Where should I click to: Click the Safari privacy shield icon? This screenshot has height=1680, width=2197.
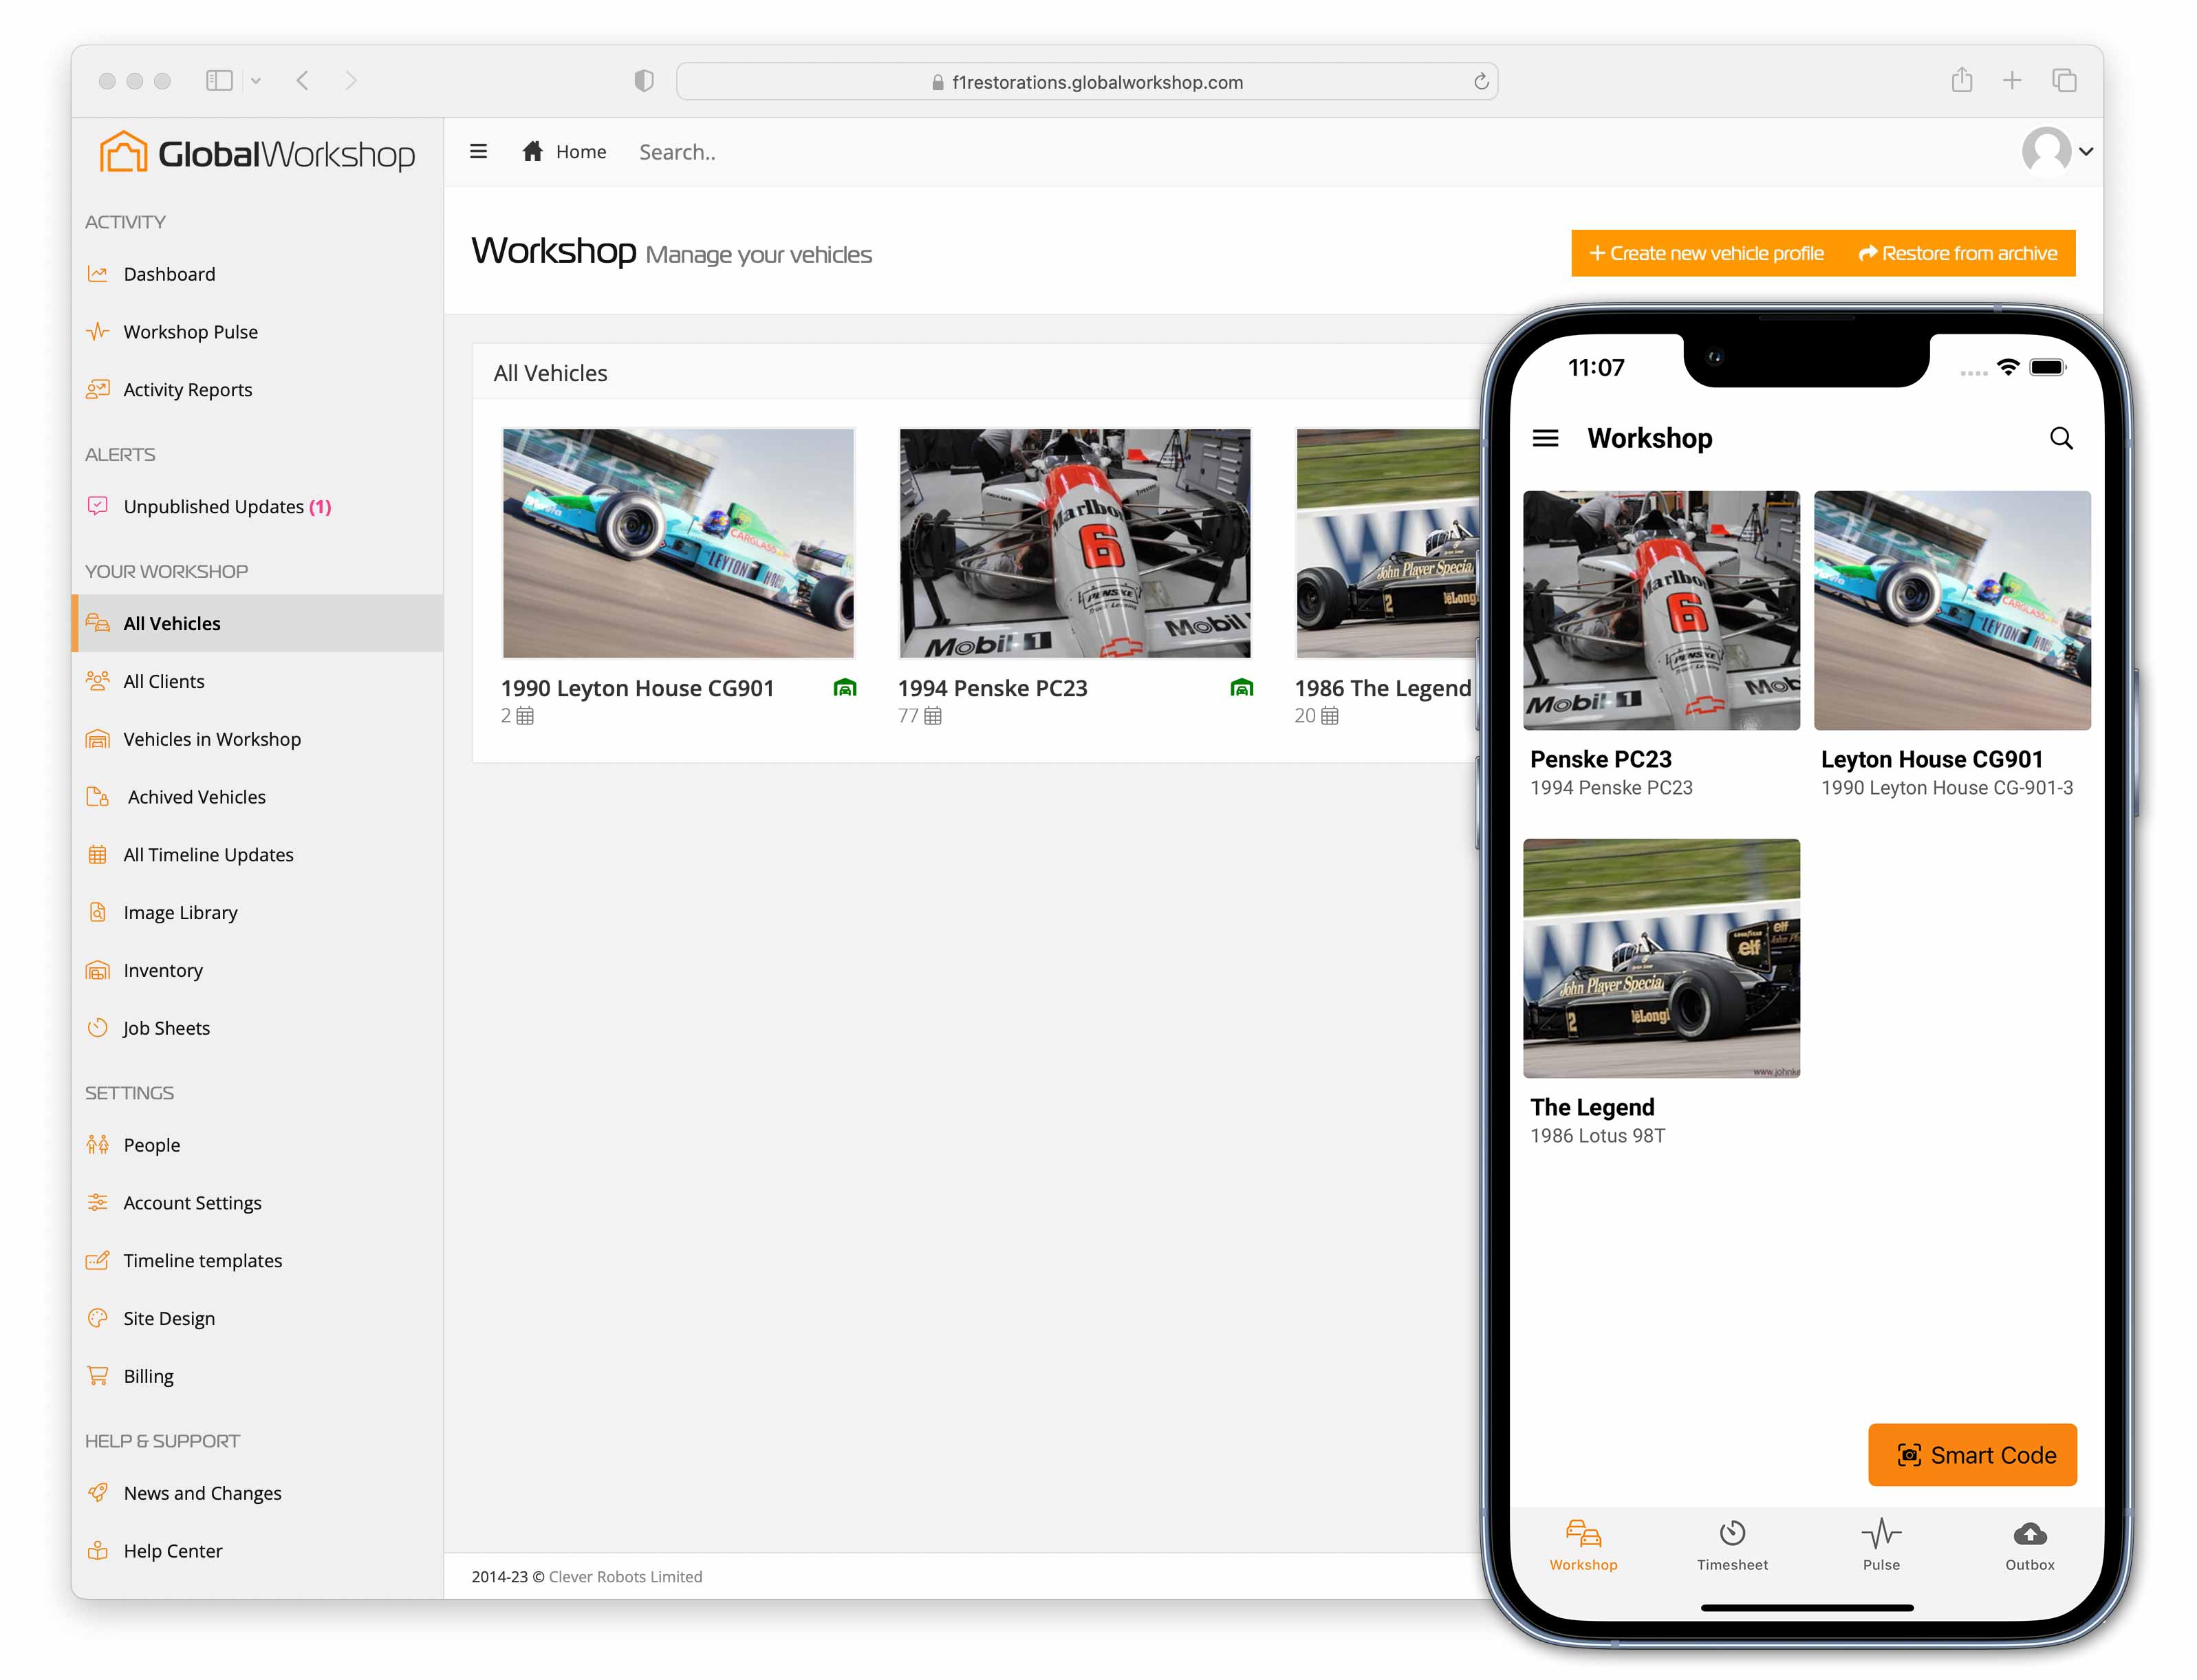(x=644, y=81)
